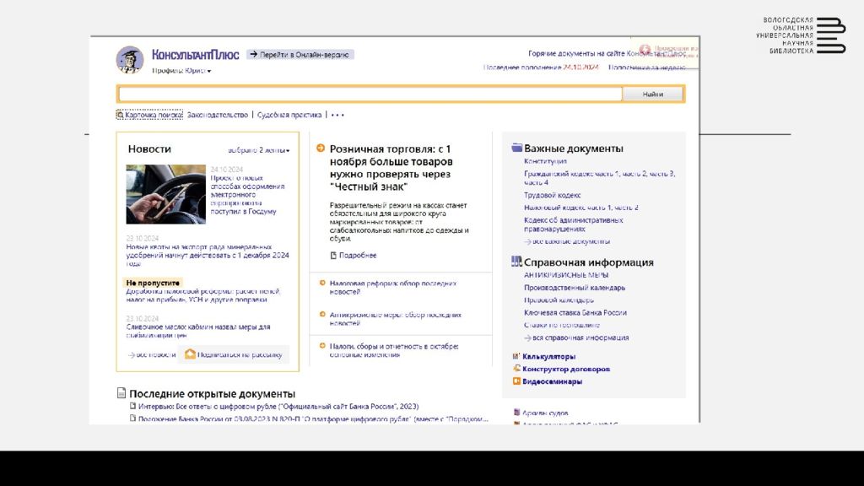Click the page icon of Последние открытые документы

[x=121, y=393]
